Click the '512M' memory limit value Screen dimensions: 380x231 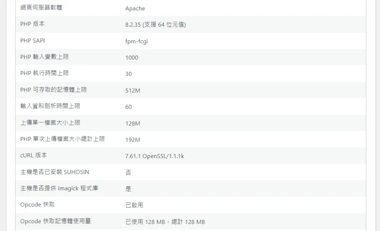[x=133, y=90]
